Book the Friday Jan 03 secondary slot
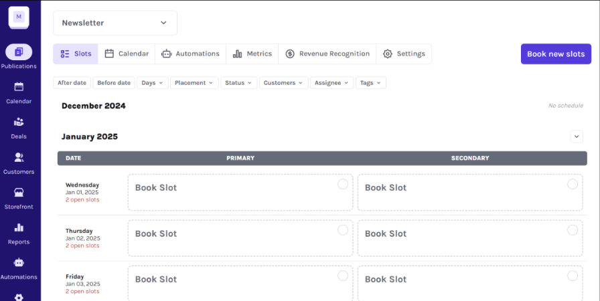Screen dimensions: 600x301 click(470, 284)
